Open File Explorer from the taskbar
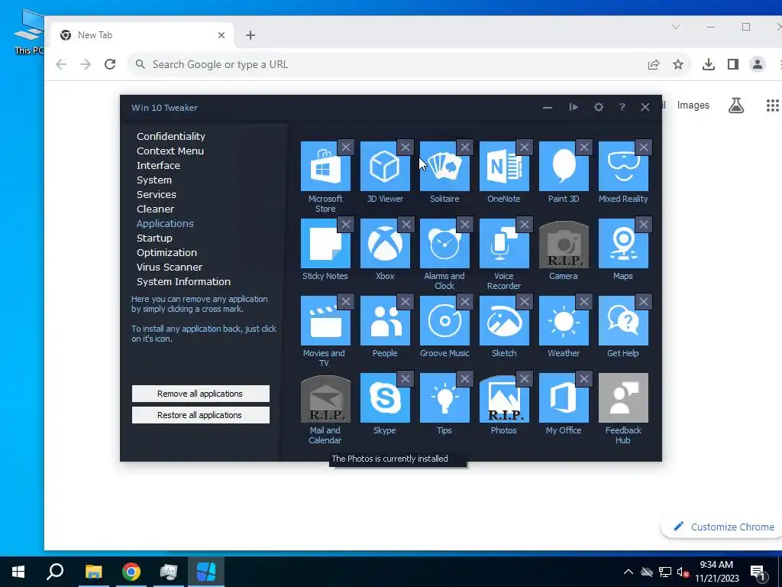This screenshot has width=782, height=587. [93, 572]
